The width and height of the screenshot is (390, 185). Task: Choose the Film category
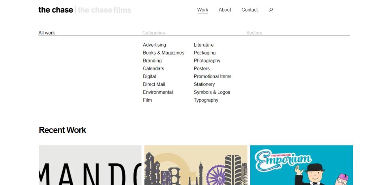[x=147, y=100]
